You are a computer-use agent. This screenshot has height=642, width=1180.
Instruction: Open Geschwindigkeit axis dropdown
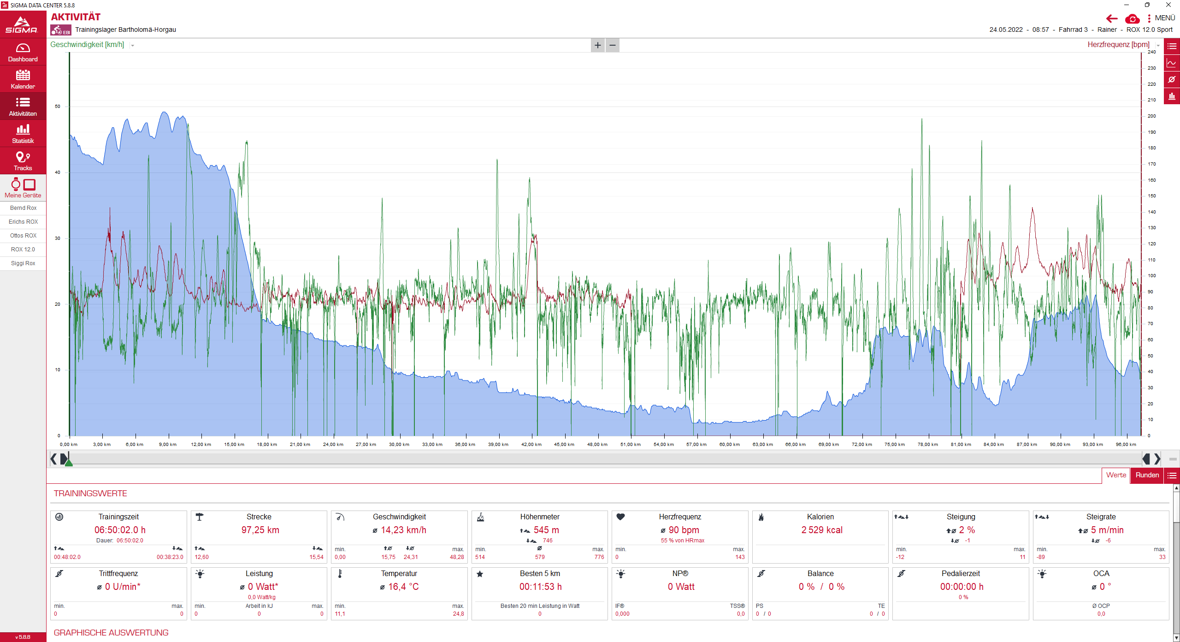133,45
